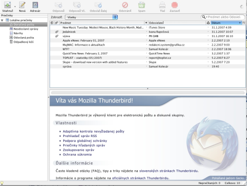Click attachment paperclip on výzva message

coord(57,36)
